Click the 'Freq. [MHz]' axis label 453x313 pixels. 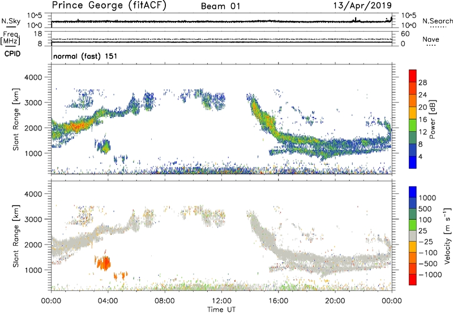[10, 38]
